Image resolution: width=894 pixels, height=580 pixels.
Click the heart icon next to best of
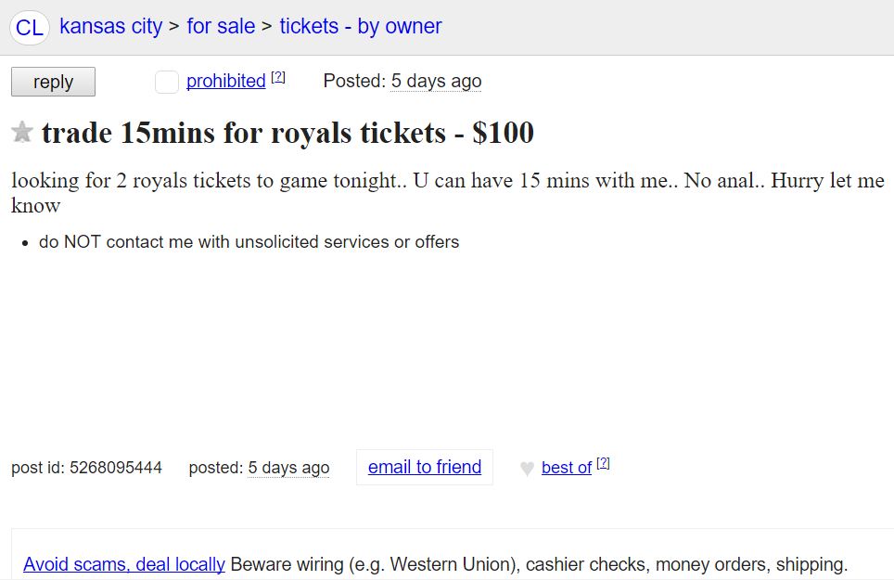(x=525, y=468)
